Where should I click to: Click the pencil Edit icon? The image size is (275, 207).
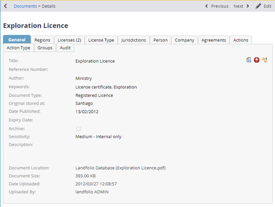[x=258, y=6]
